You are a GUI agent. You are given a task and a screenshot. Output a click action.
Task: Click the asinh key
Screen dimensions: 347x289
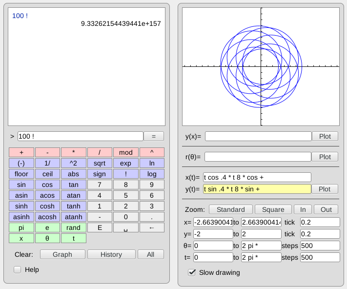[x=21, y=217]
